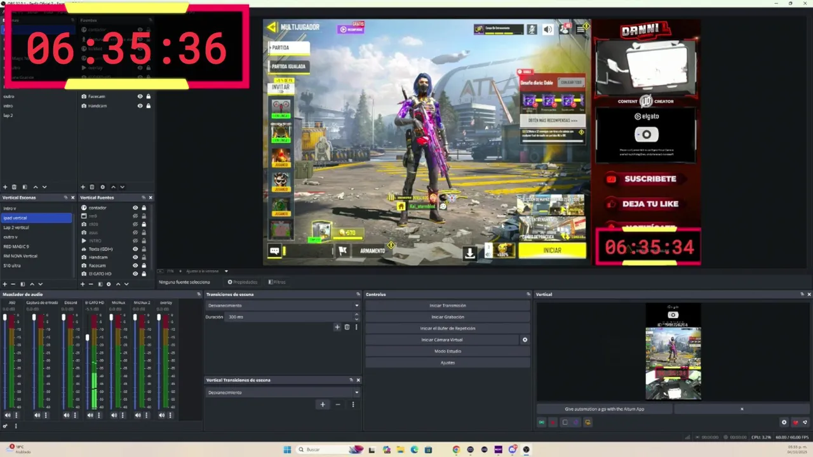Click the yellow backtrack icon in Vertical dock
The height and width of the screenshot is (457, 813).
[x=588, y=422]
